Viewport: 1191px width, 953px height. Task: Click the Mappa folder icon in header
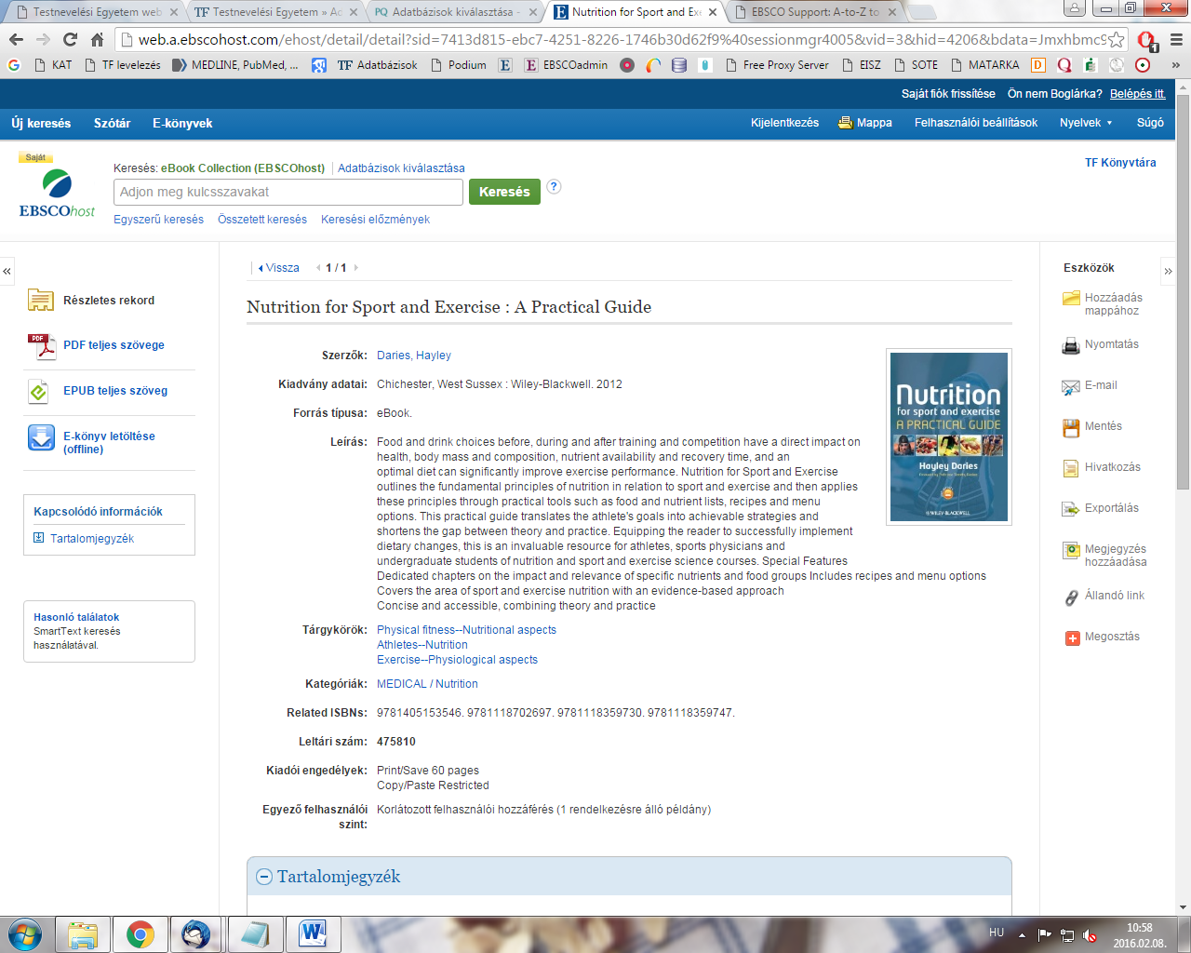(x=845, y=123)
